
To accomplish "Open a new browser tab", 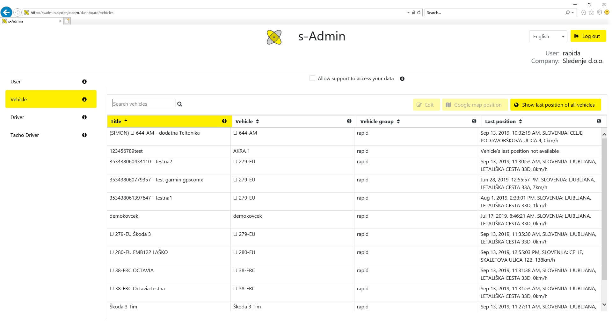I will coord(67,21).
